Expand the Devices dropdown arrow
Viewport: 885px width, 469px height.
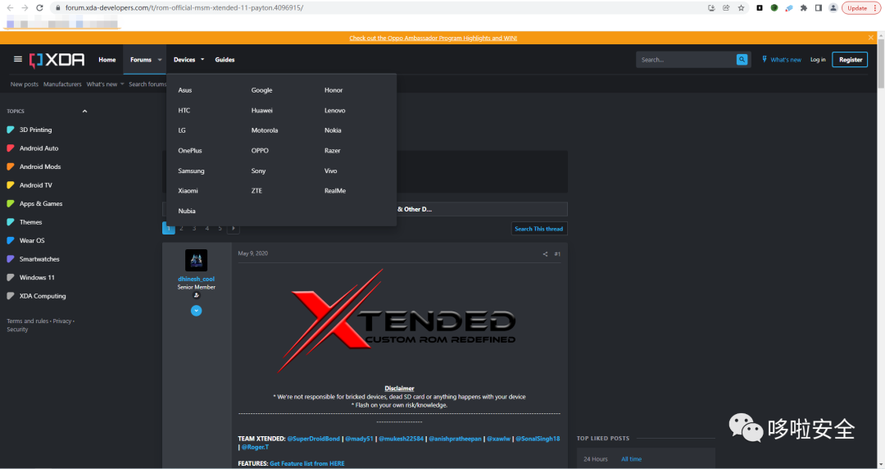(202, 60)
